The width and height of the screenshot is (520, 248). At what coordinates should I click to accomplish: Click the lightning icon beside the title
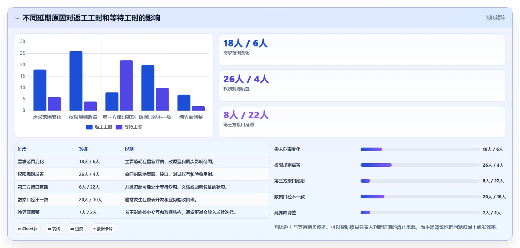click(x=17, y=18)
